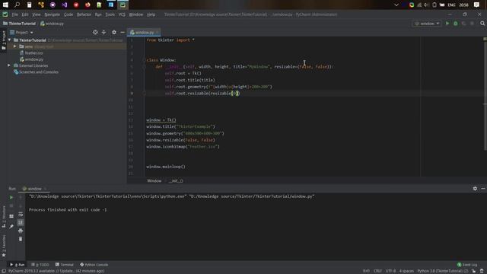Open Visual Studio from taskbar

point(64,5)
